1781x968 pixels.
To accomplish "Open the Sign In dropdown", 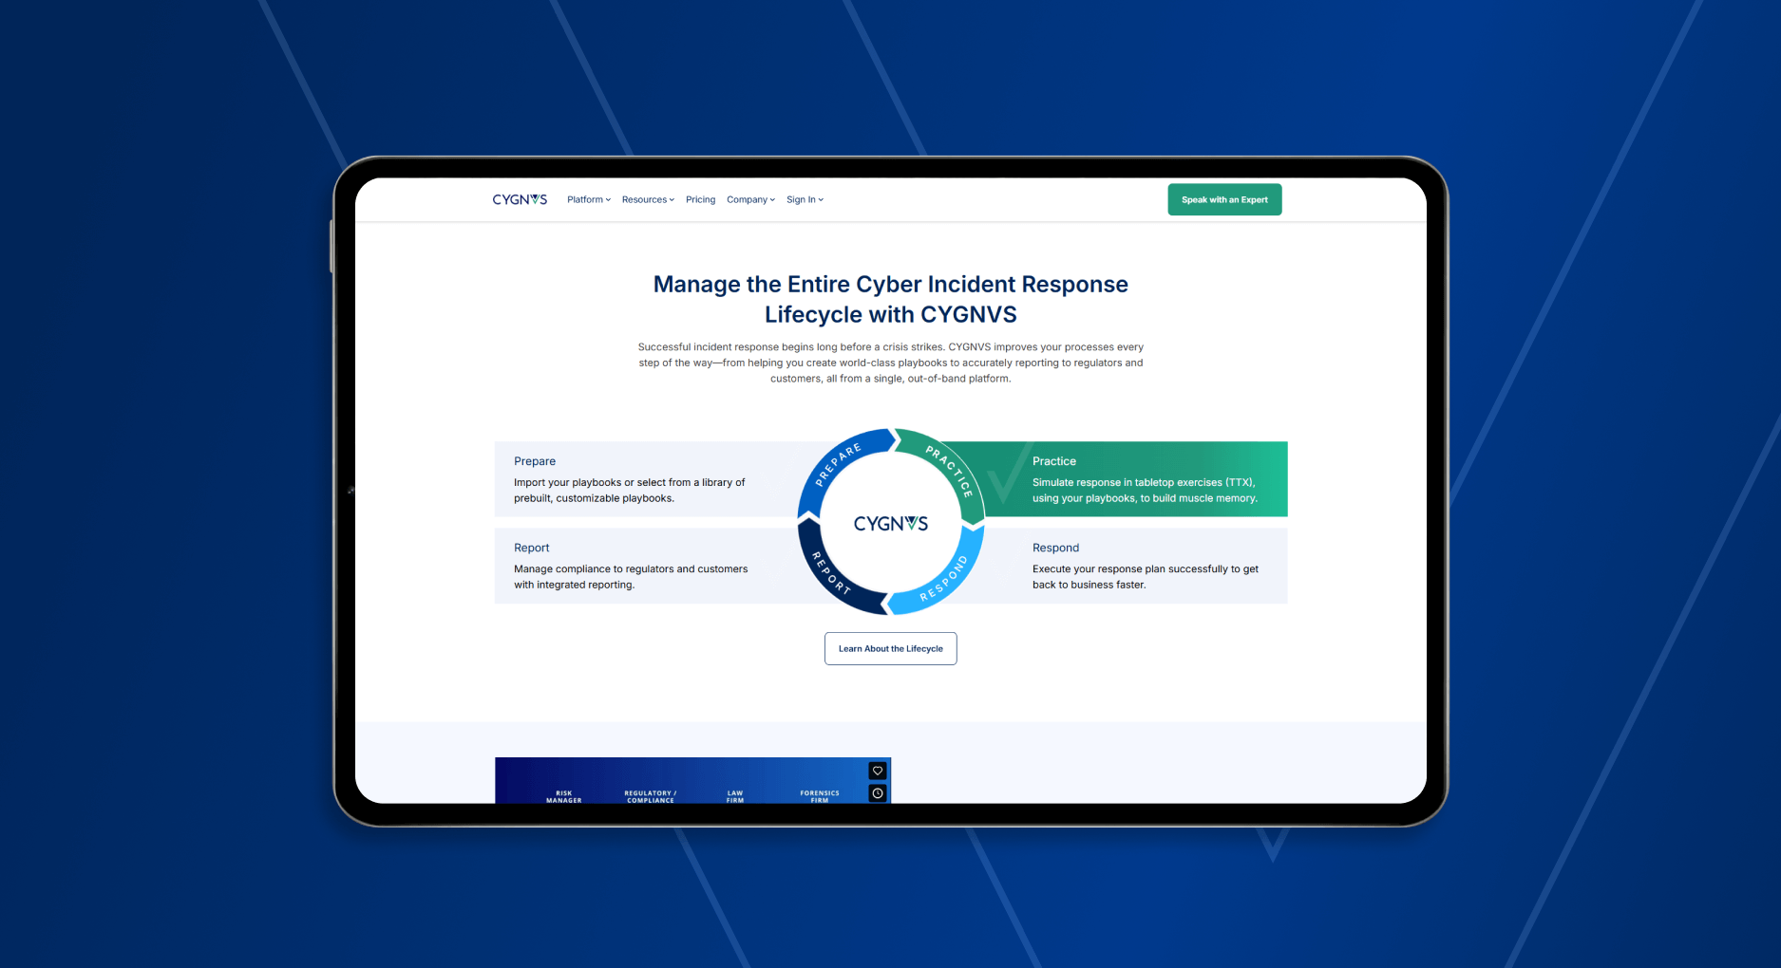I will point(805,199).
